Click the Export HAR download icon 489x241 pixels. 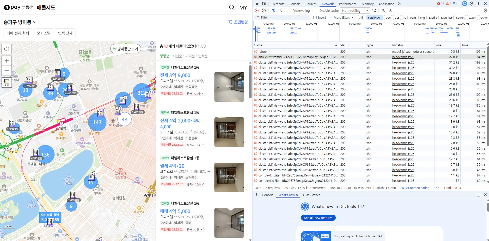pos(390,11)
